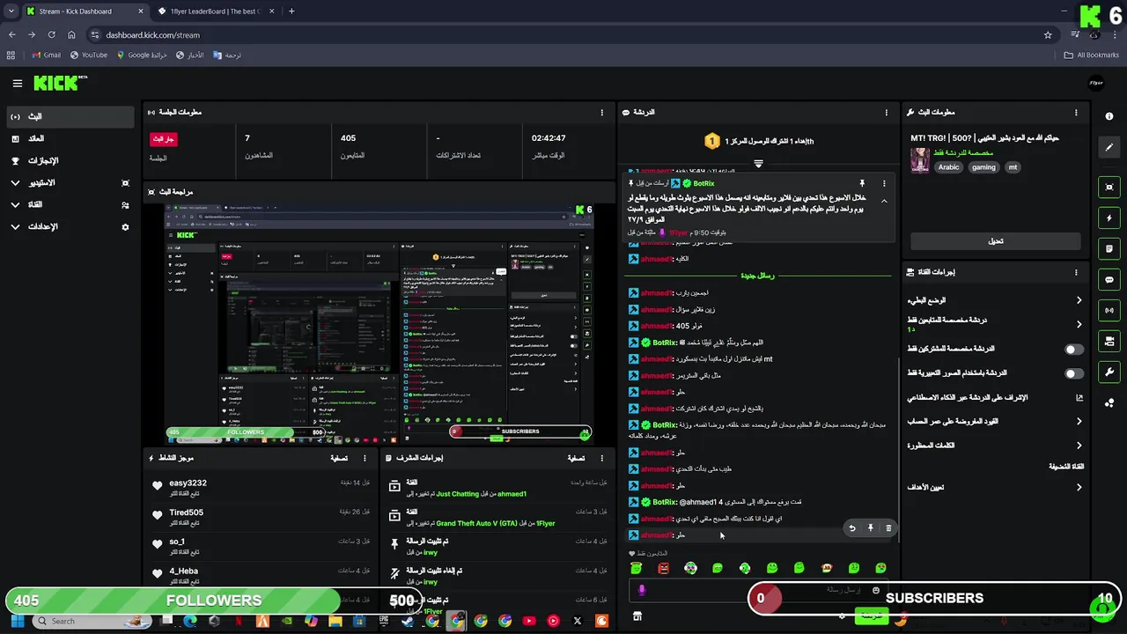Click the stream category thumbnail image
1127x634 pixels.
[x=920, y=160]
